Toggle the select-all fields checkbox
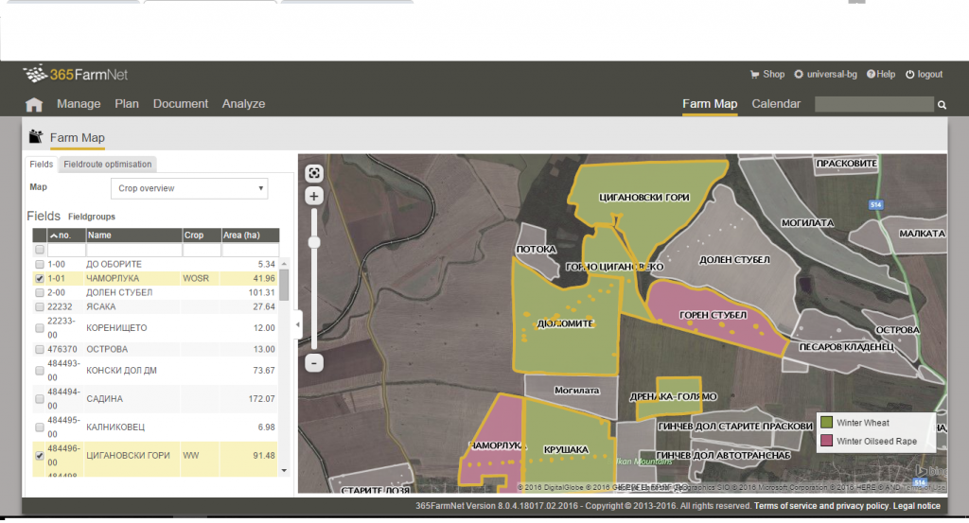The height and width of the screenshot is (523, 969). 39,251
